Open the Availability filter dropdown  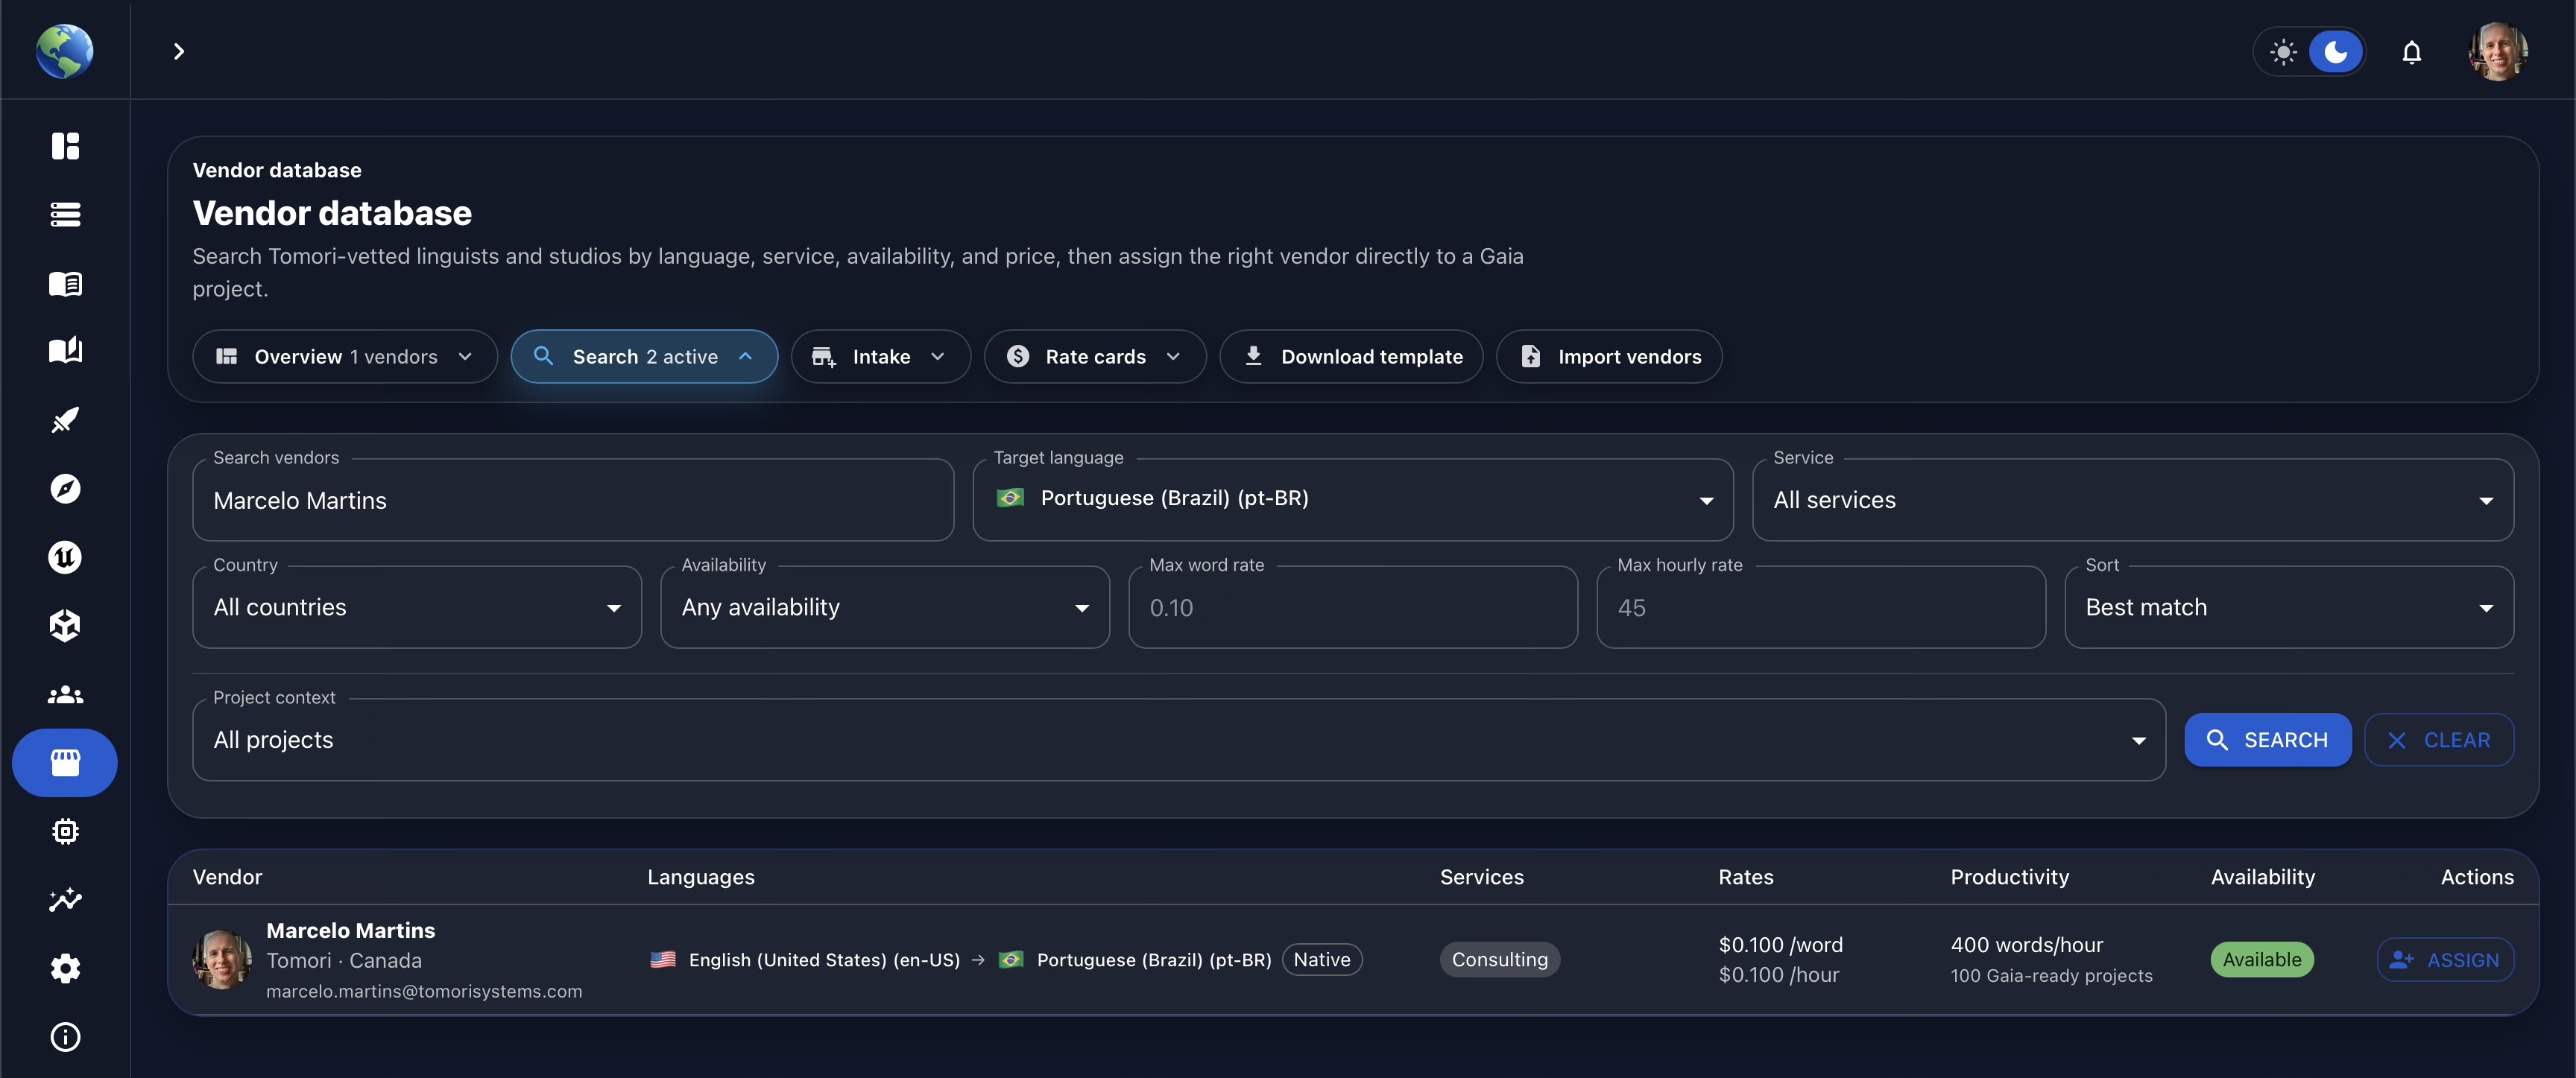click(885, 607)
